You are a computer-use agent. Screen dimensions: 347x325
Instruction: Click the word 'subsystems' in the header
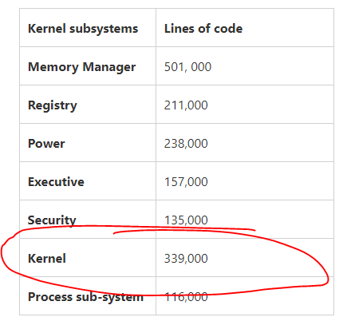(104, 29)
